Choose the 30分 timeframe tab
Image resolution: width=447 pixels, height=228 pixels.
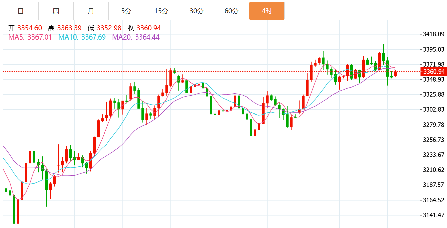click(x=197, y=11)
